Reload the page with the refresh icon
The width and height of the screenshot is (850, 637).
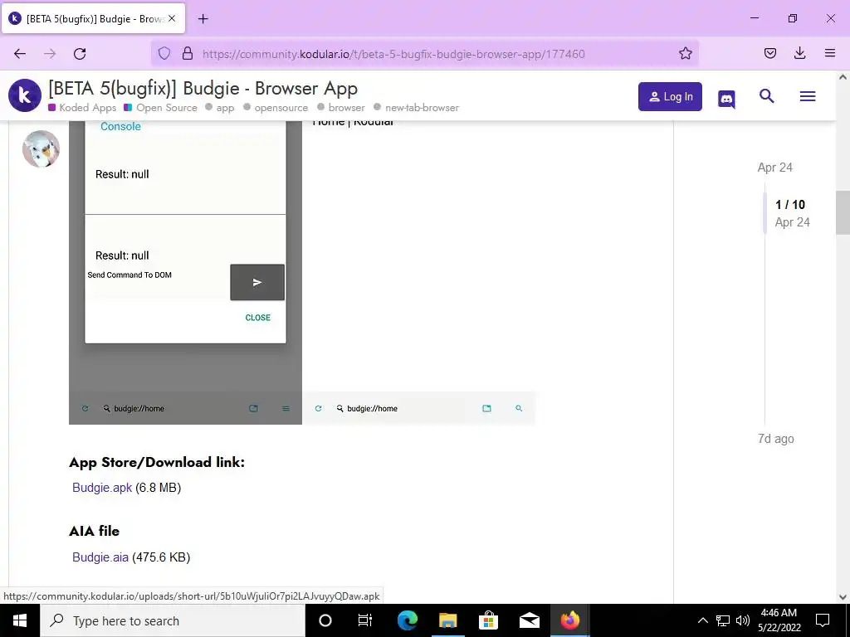click(80, 54)
